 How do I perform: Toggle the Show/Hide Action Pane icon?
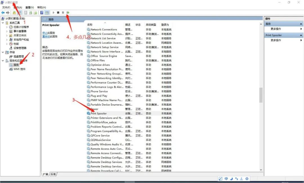(47, 13)
